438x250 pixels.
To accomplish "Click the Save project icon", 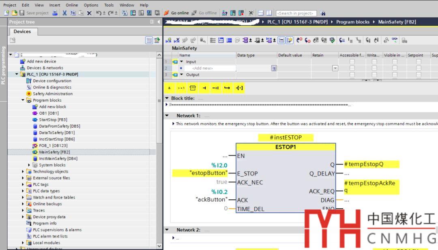I will pos(21,13).
